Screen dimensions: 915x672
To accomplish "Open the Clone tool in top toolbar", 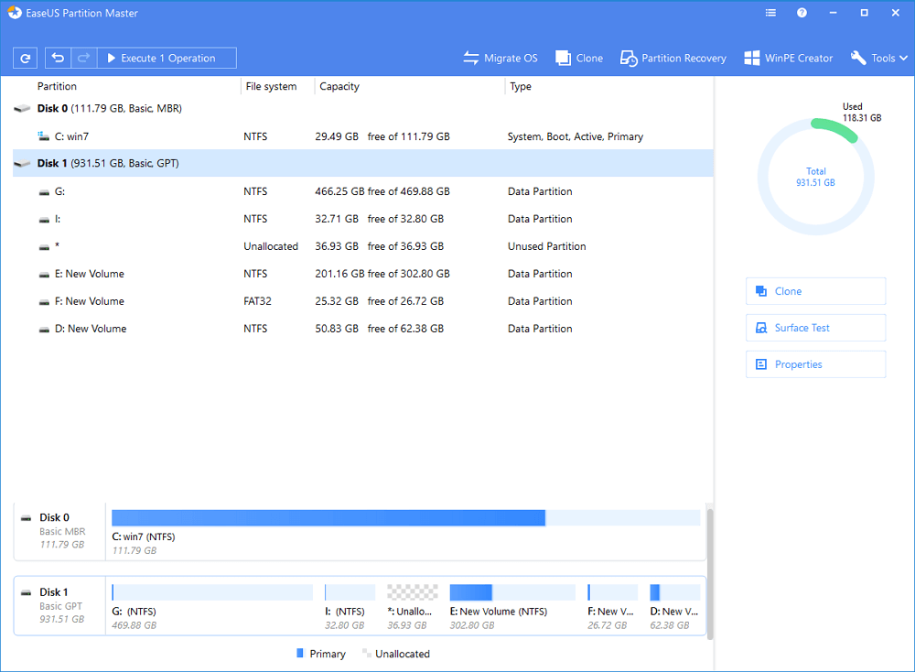I will coord(579,58).
